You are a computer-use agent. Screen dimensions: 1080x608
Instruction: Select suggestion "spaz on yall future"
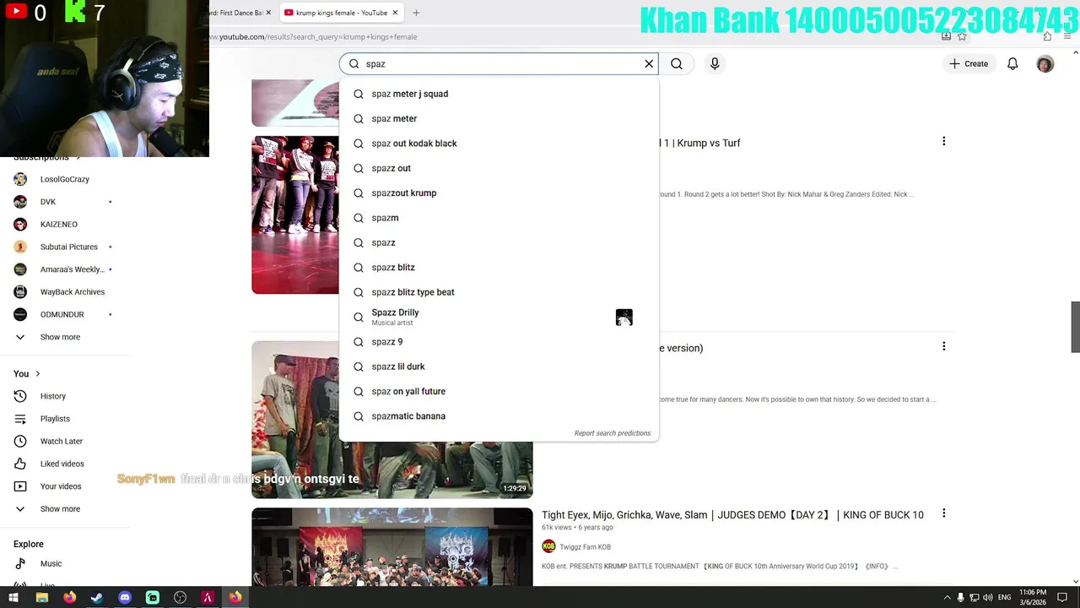[x=499, y=391]
